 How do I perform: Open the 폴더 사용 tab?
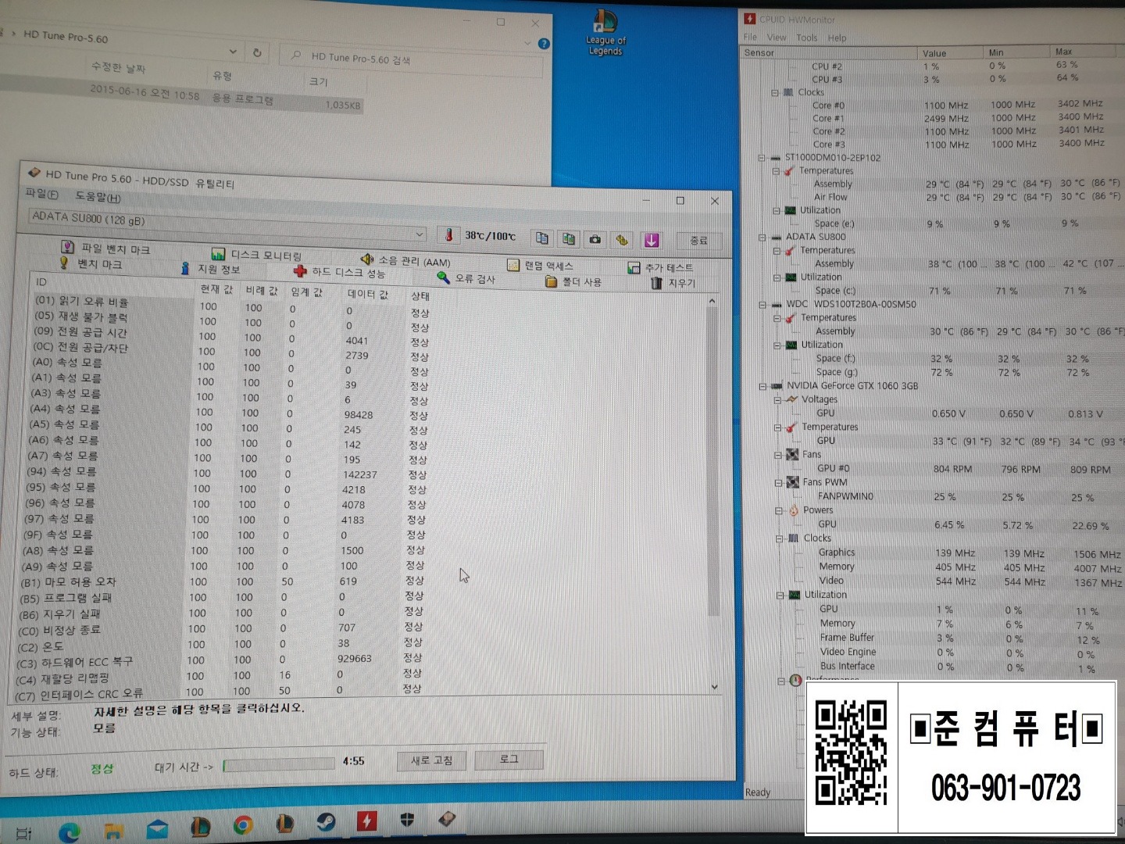click(573, 281)
